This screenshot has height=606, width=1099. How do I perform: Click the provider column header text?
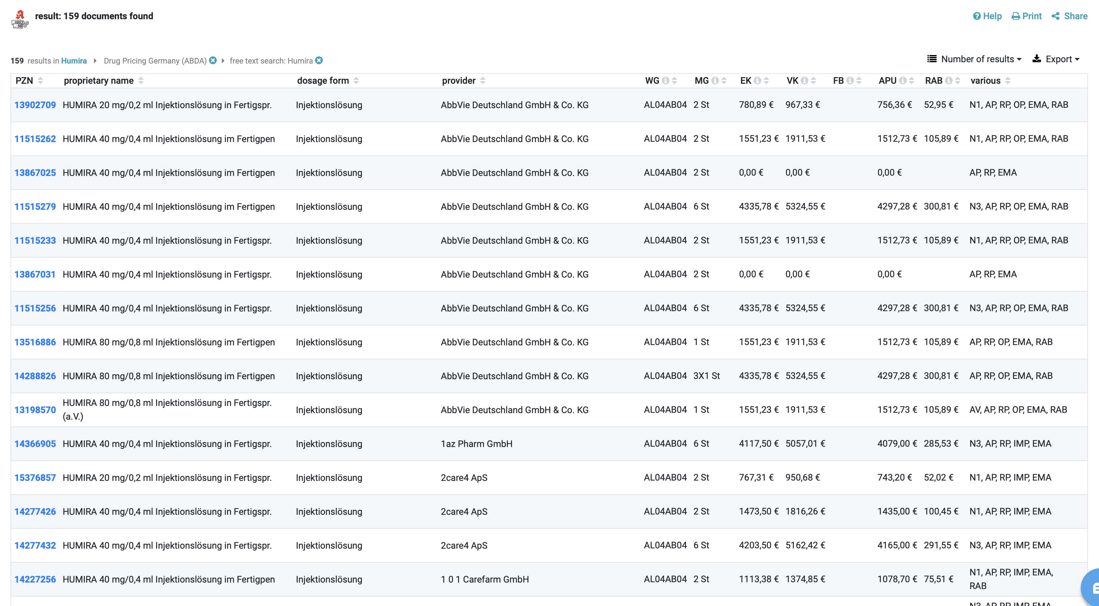pyautogui.click(x=459, y=81)
